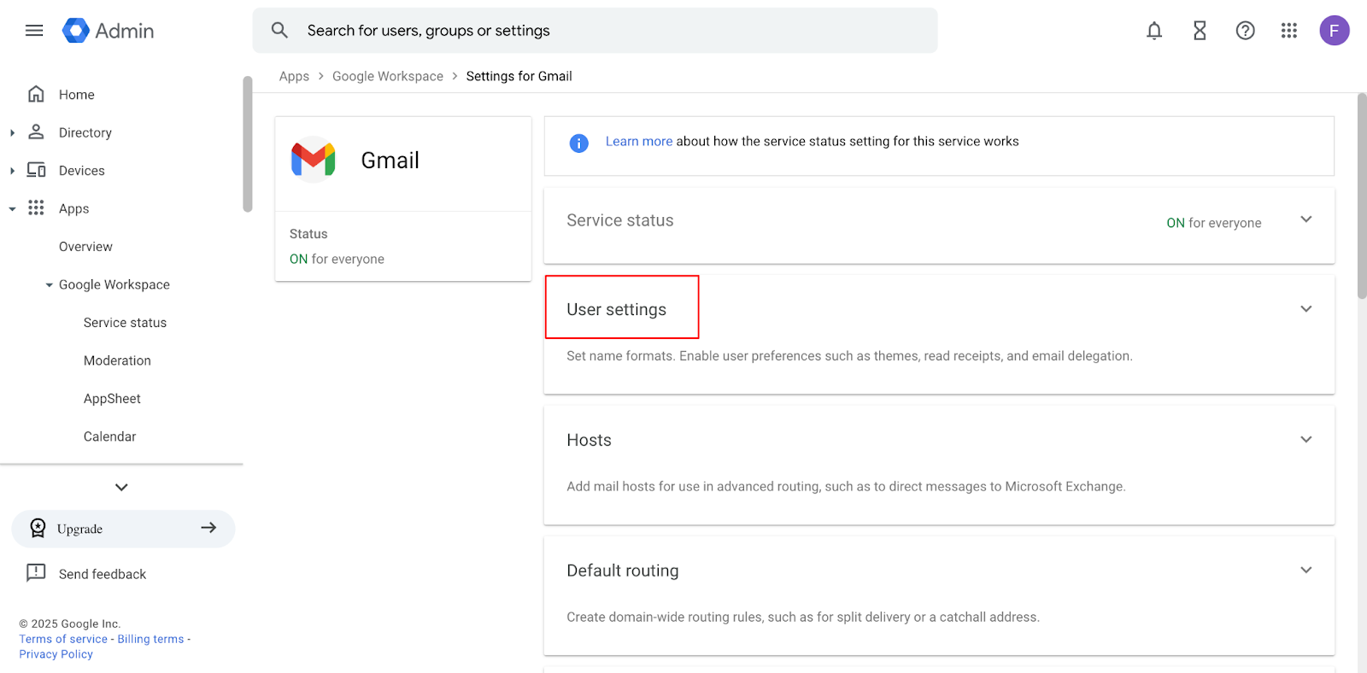1367x673 pixels.
Task: Click the Home house icon
Action: point(36,94)
